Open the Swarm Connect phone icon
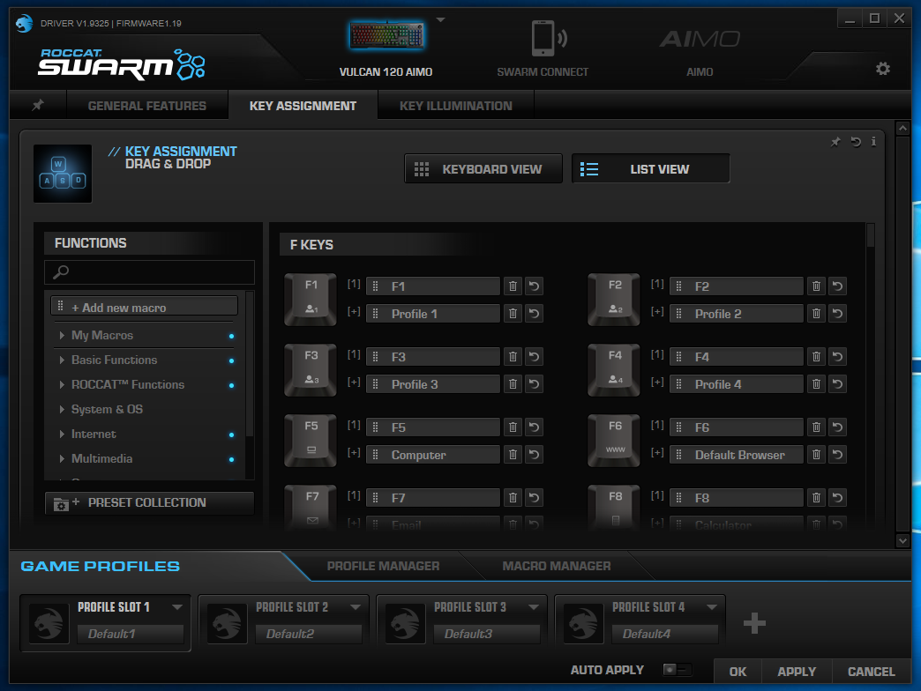This screenshot has height=691, width=921. (x=549, y=38)
